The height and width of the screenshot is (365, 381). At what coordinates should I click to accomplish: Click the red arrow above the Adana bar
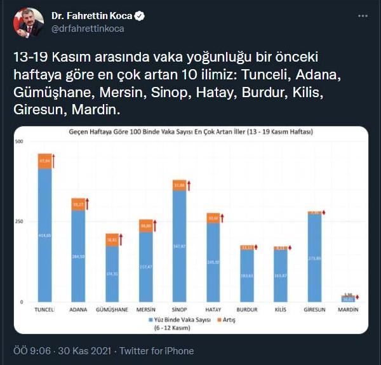[x=88, y=204]
